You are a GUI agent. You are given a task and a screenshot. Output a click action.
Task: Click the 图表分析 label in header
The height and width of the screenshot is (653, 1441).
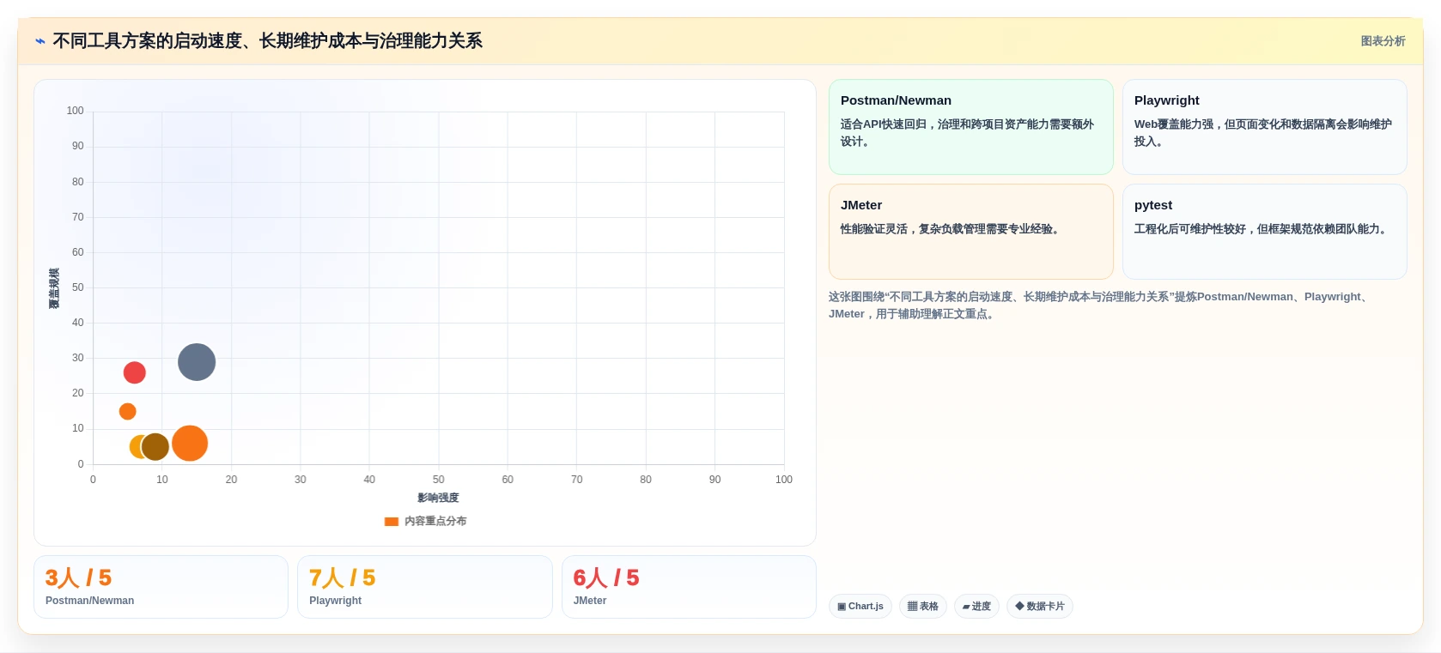[1383, 41]
